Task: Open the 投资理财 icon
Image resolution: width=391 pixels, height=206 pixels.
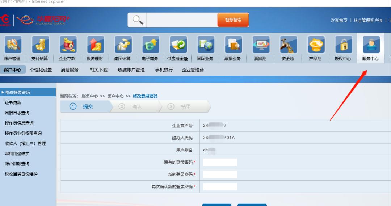Action: [96, 45]
